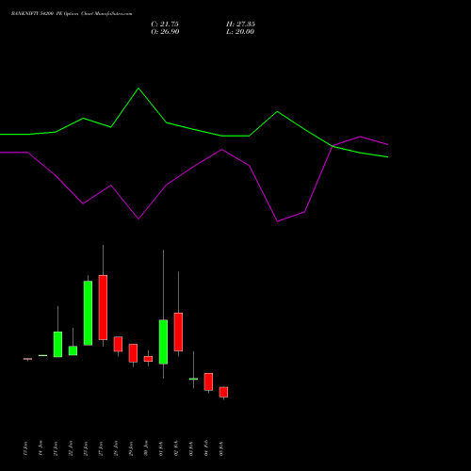
Task: Click the 29 Jan date label
Action: pos(131,447)
